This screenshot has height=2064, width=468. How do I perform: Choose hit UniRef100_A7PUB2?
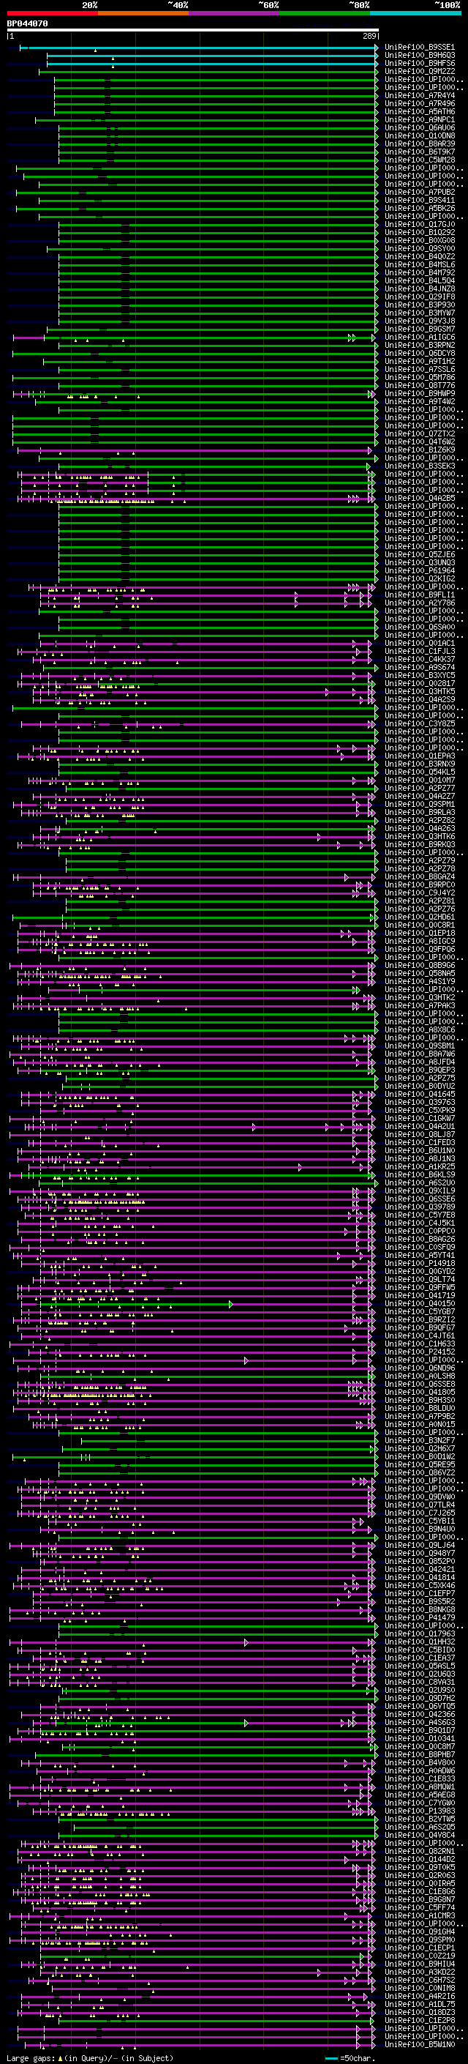click(420, 193)
